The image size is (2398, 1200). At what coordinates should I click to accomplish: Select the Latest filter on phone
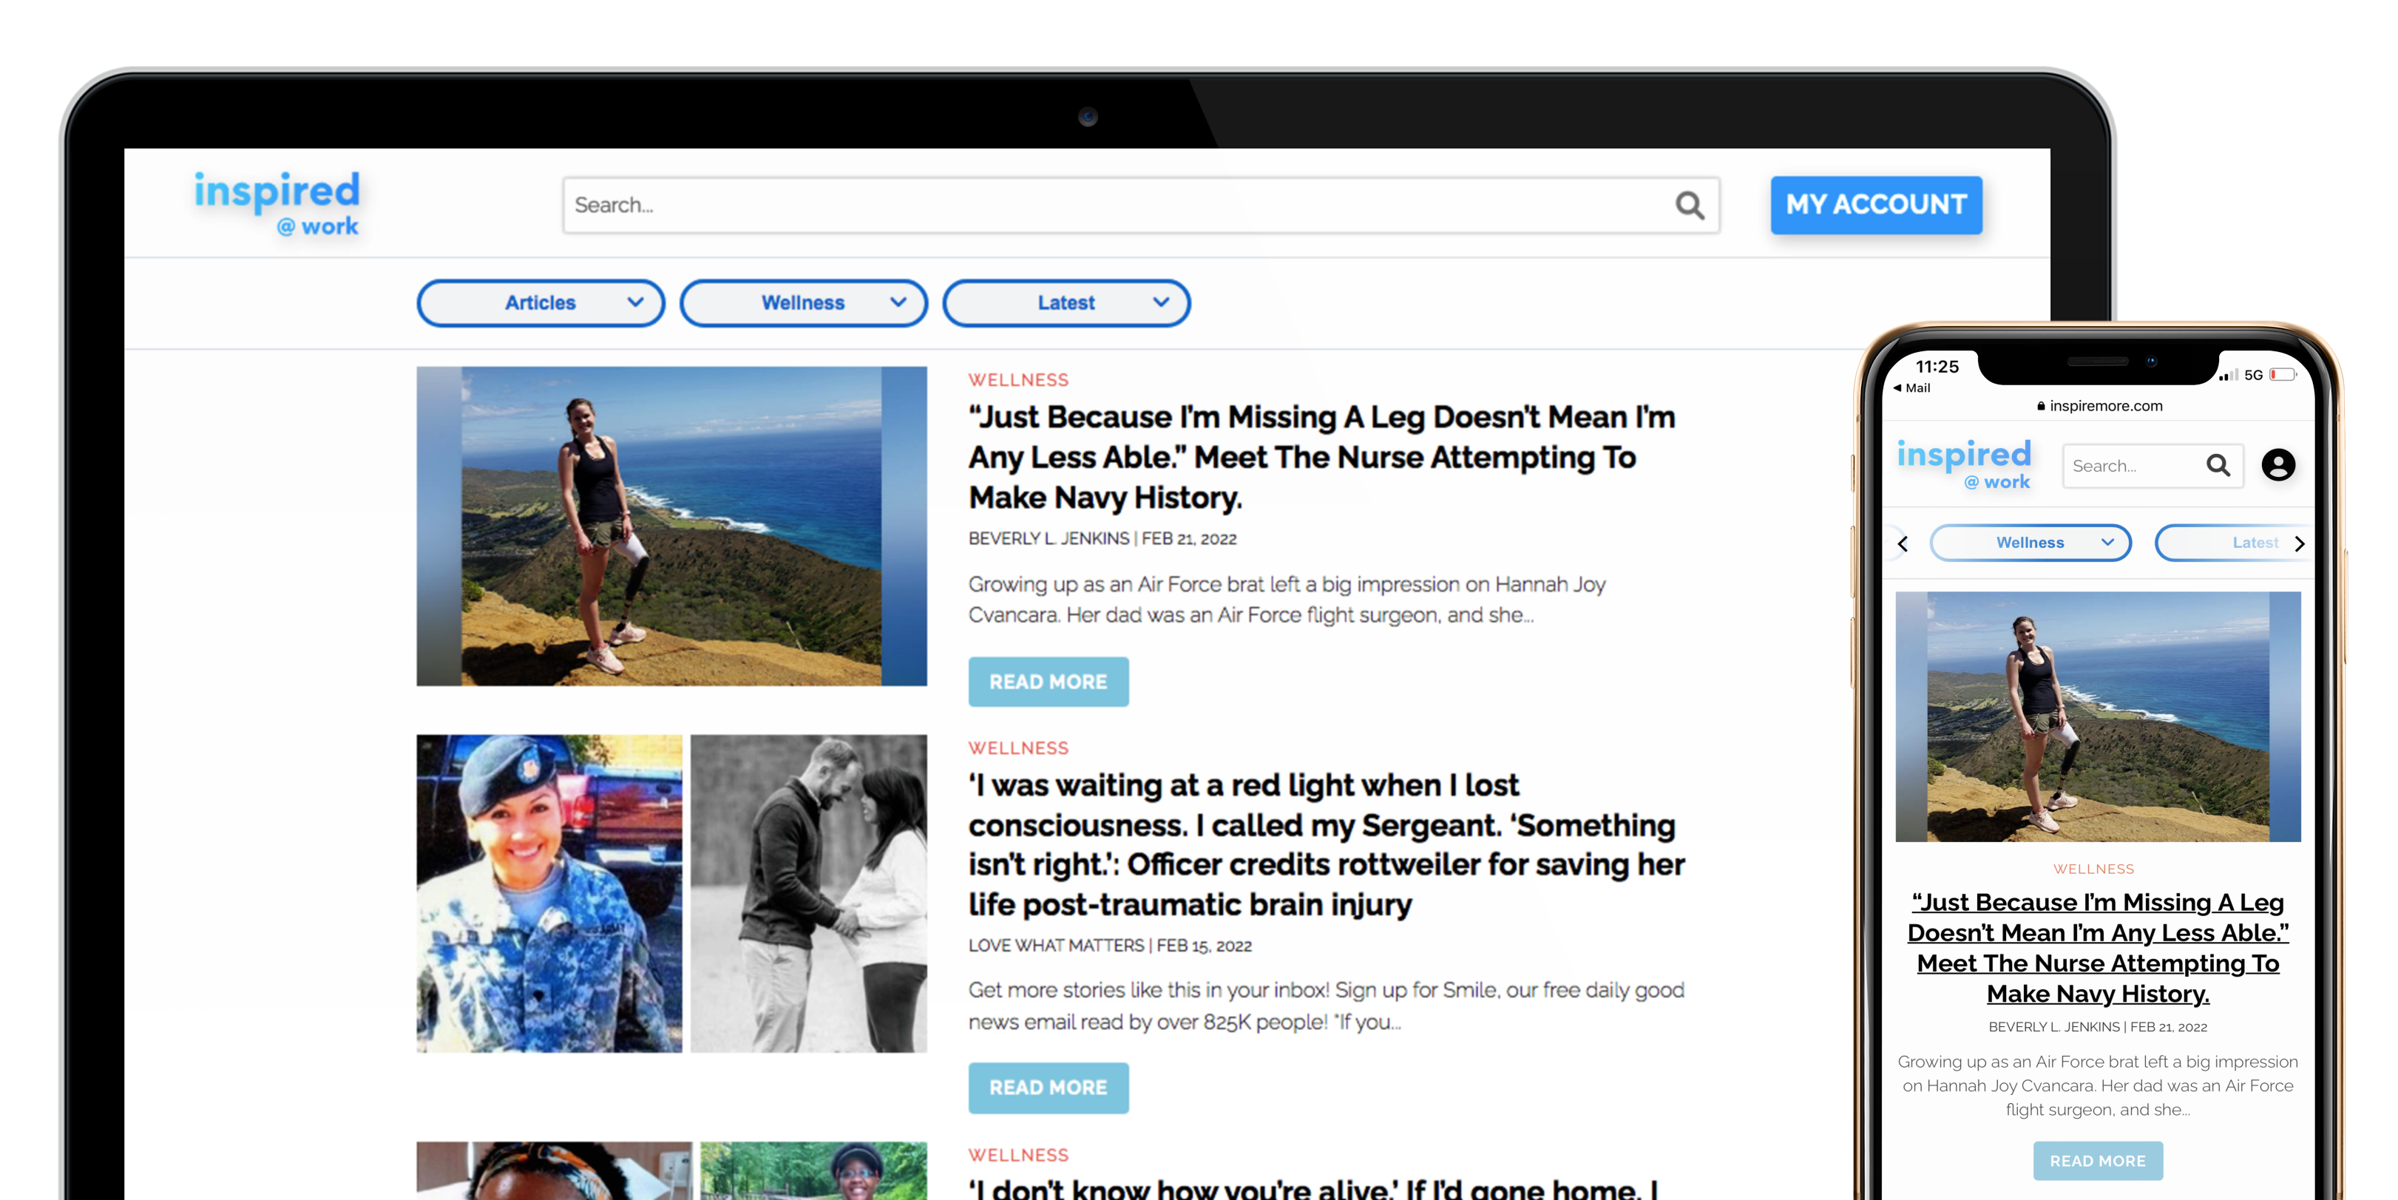[2234, 543]
